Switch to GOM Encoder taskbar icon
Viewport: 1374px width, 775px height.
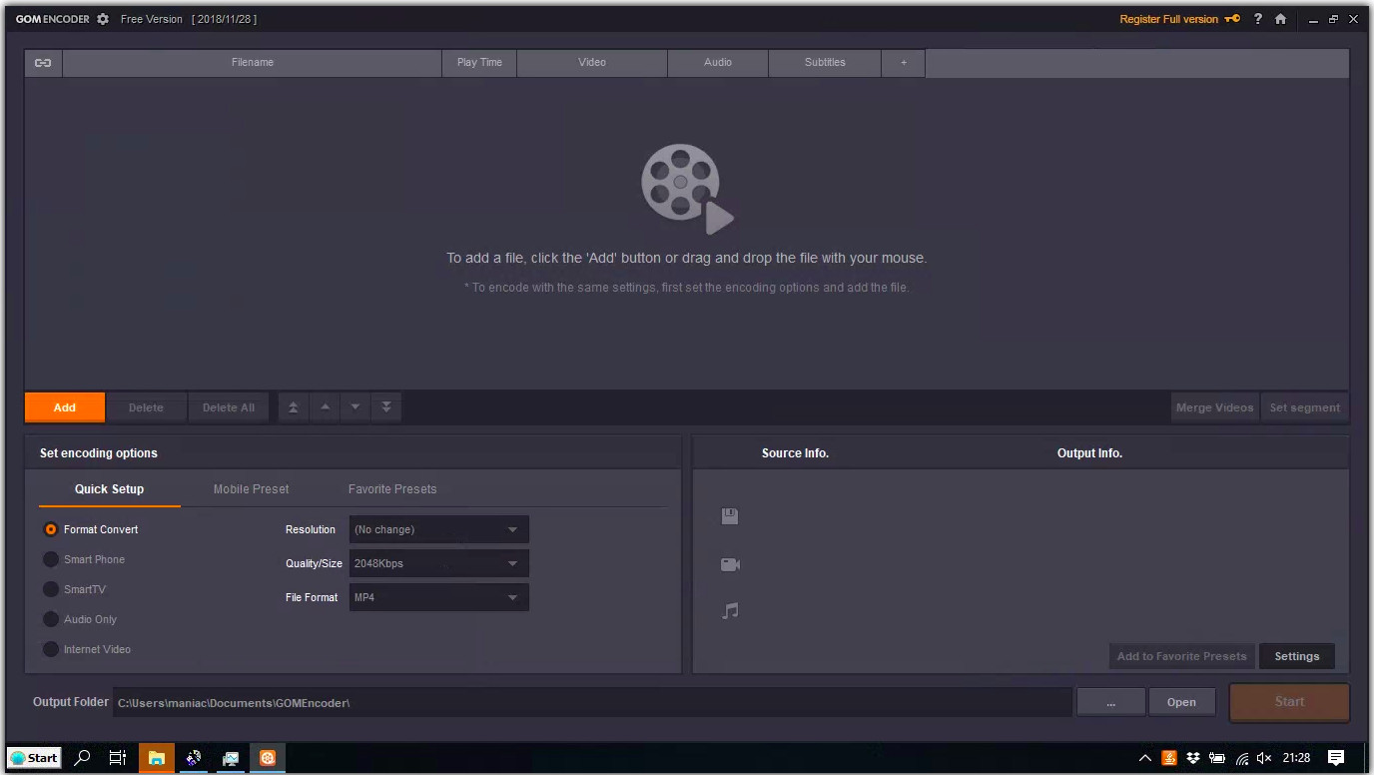[268, 758]
